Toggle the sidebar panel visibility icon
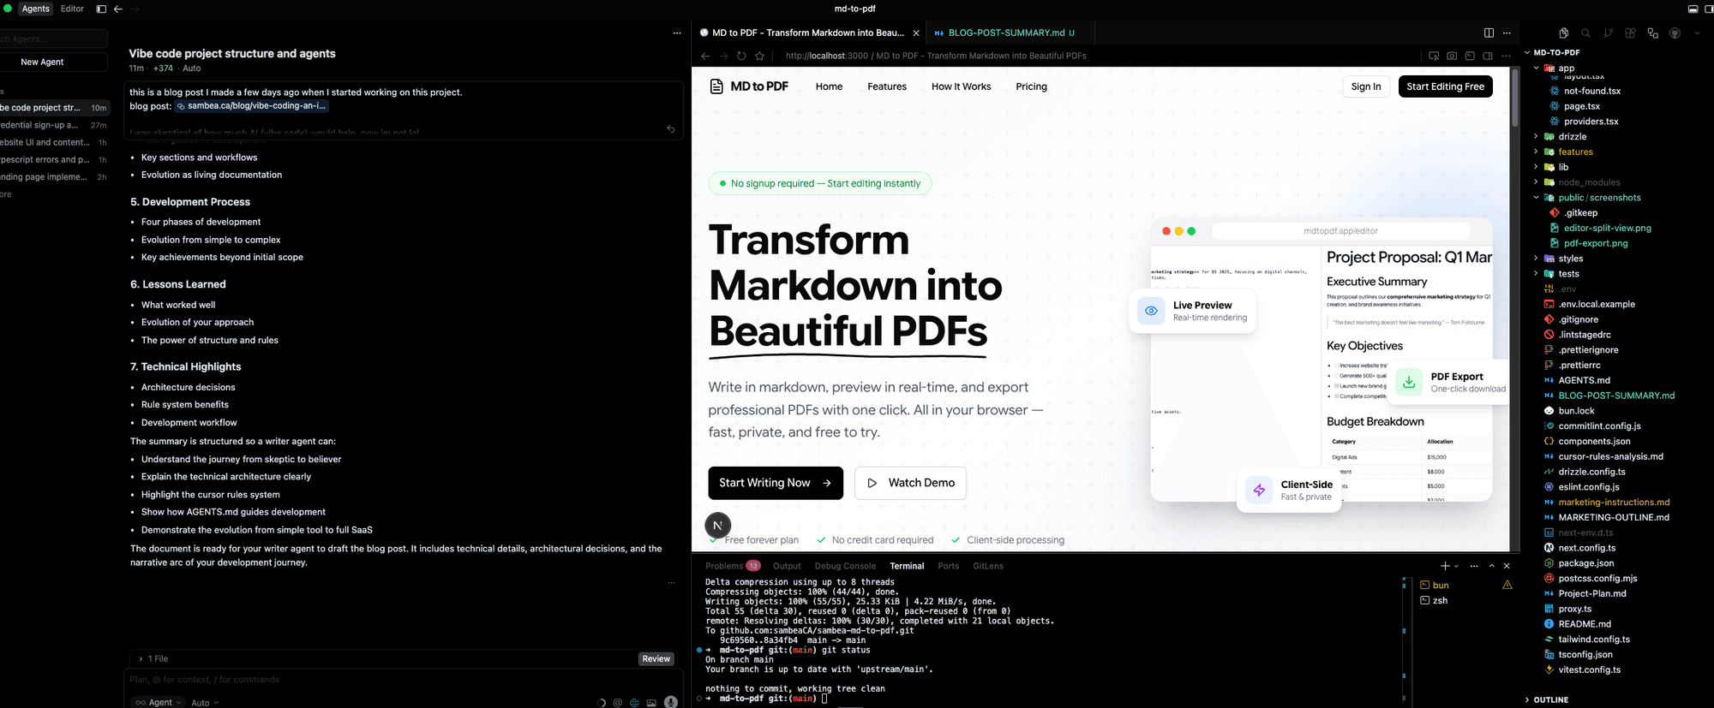 click(x=101, y=9)
